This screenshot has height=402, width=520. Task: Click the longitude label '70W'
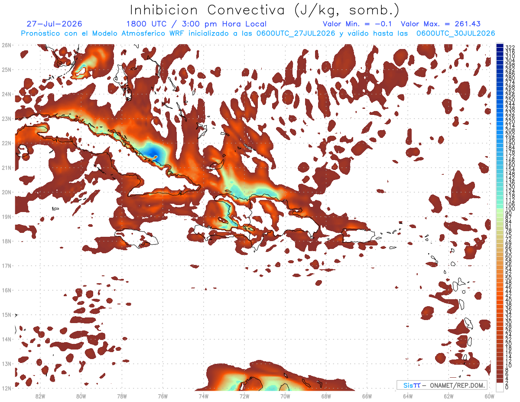click(x=285, y=396)
